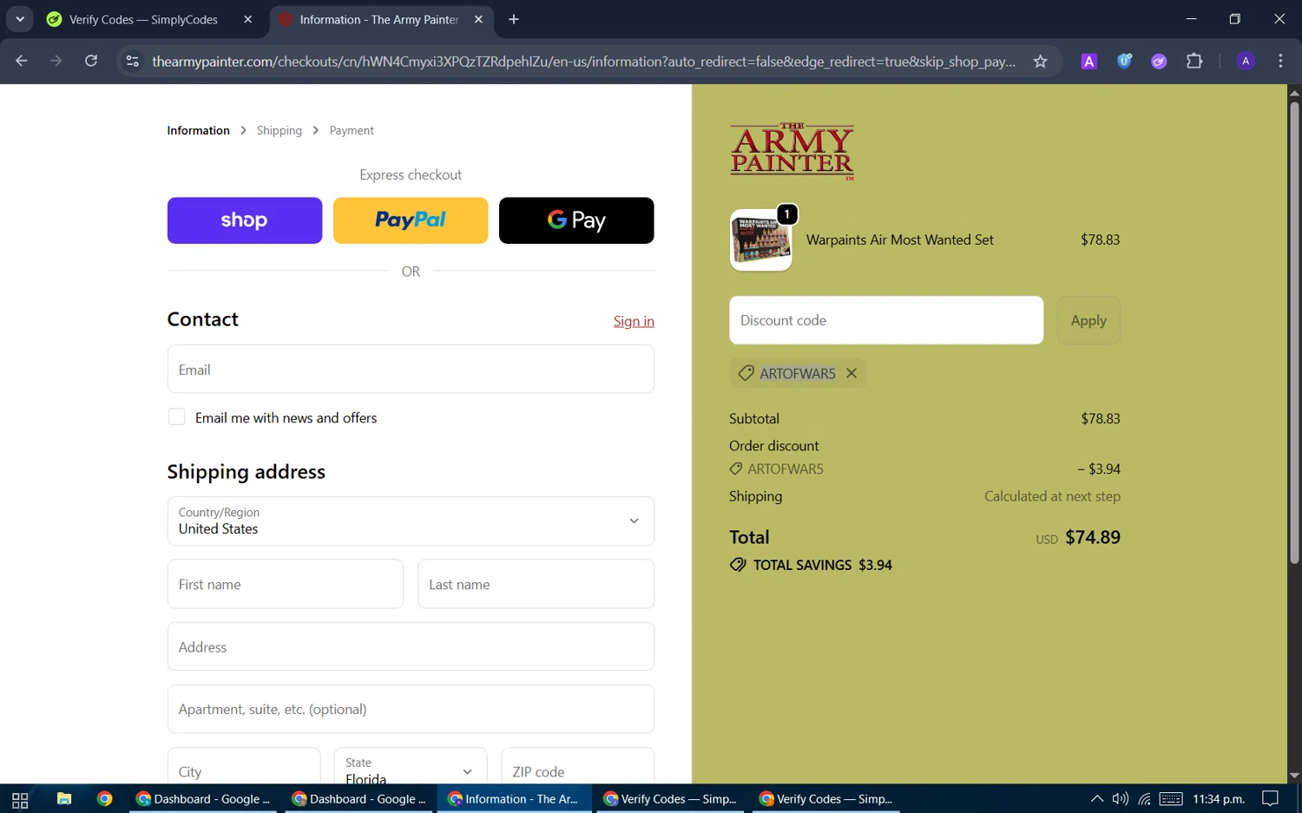Switch to Information - The Ar... taskbar window
Image resolution: width=1302 pixels, height=813 pixels.
[515, 799]
